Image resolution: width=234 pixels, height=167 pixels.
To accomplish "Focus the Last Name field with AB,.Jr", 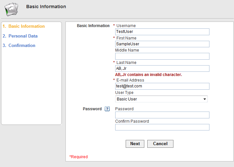I will pos(162,68).
